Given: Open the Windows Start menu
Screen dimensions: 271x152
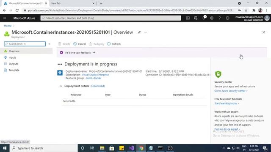Looking at the screenshot, I should click(x=5, y=148).
